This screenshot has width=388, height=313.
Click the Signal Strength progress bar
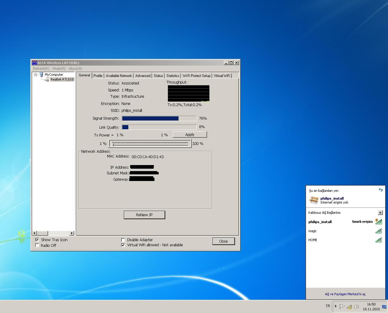click(x=159, y=118)
